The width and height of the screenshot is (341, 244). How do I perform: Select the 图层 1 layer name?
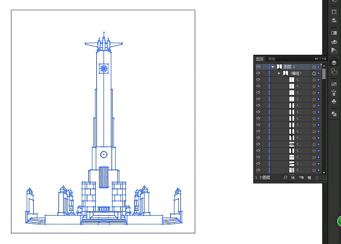289,67
